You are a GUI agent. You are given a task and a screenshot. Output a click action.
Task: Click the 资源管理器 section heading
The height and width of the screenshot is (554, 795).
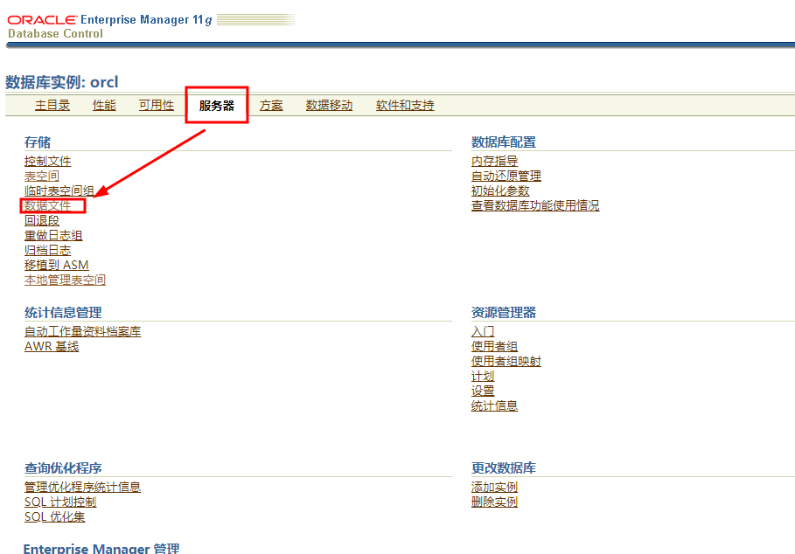tap(504, 313)
